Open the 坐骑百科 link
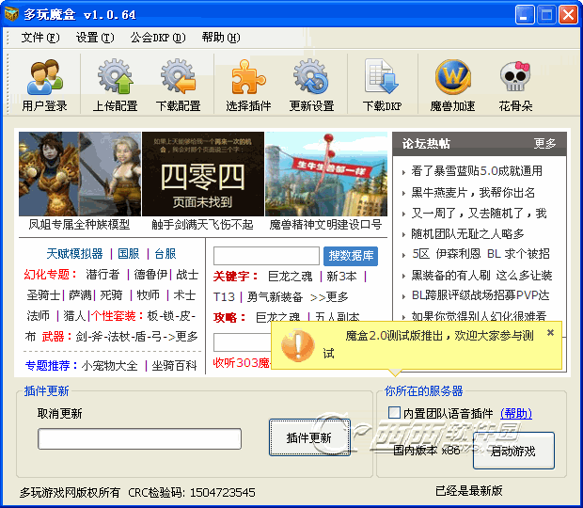583x508 pixels. click(174, 366)
